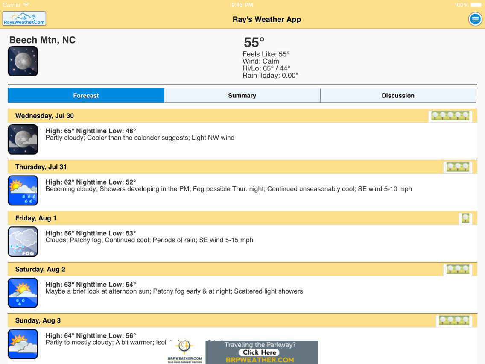
Task: Switch to the Summary tab
Action: [x=242, y=95]
